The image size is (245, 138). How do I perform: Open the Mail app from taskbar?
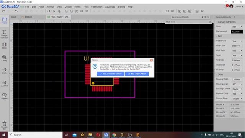(74, 135)
